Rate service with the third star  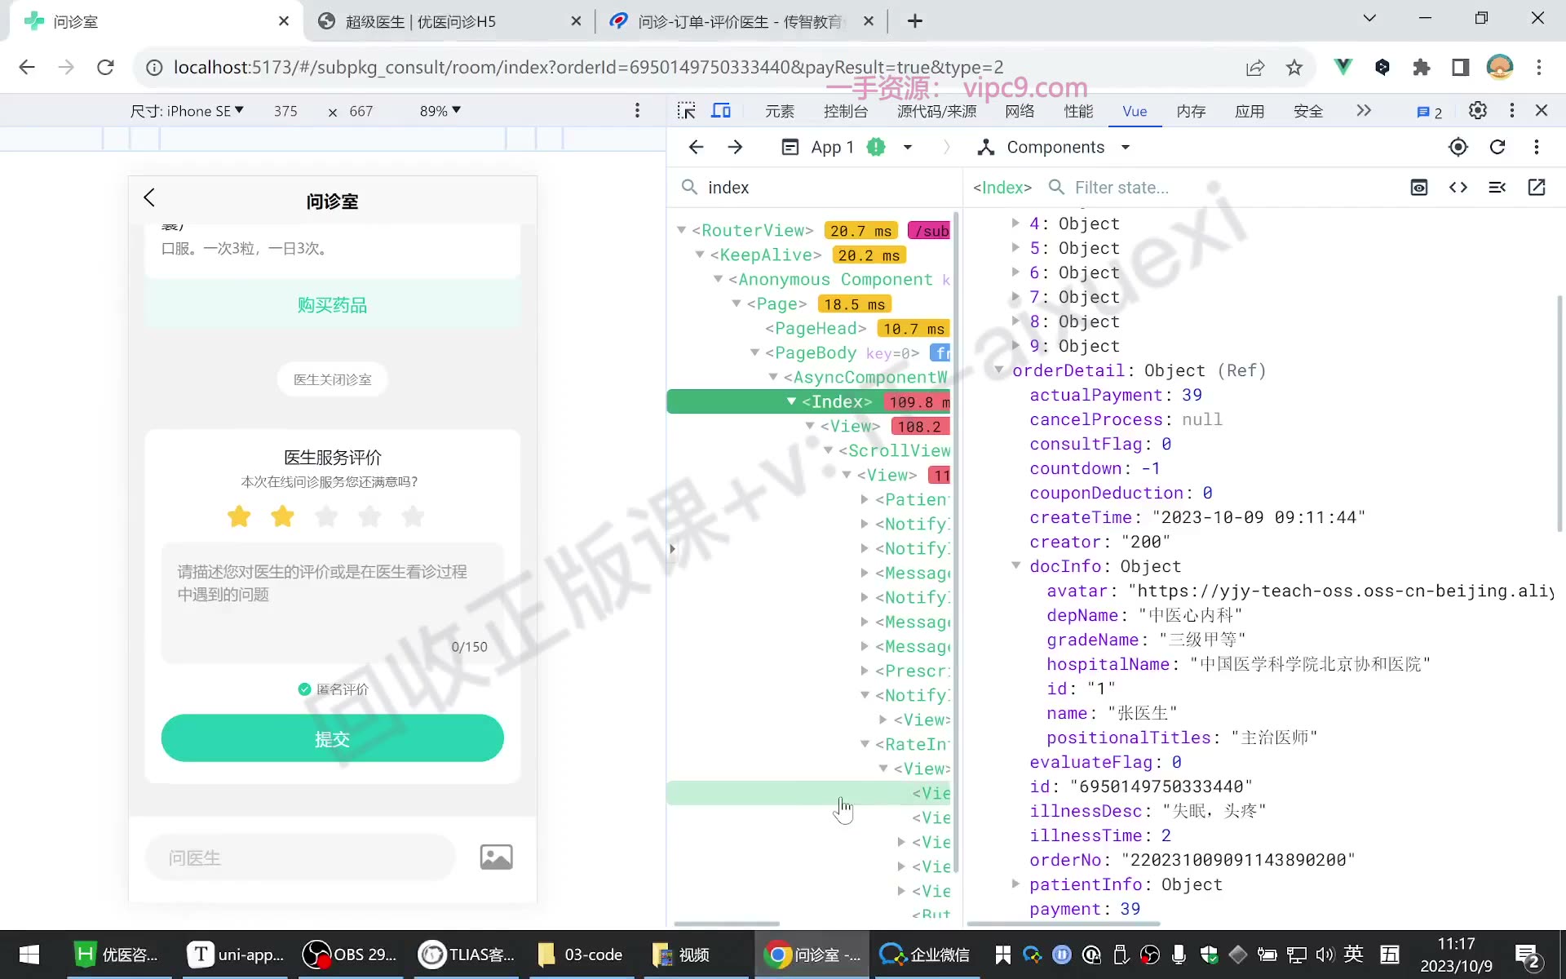click(x=326, y=516)
